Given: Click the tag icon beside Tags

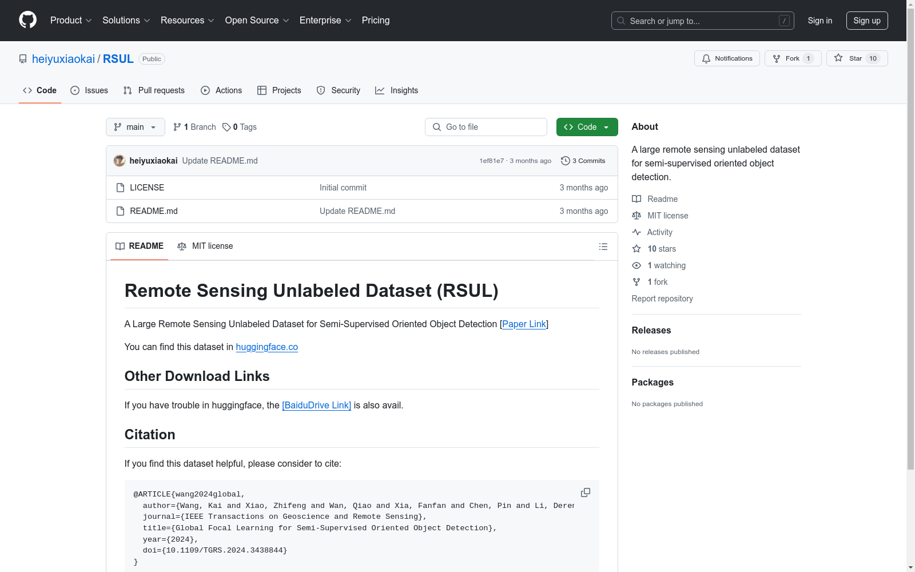Looking at the screenshot, I should click(x=226, y=127).
